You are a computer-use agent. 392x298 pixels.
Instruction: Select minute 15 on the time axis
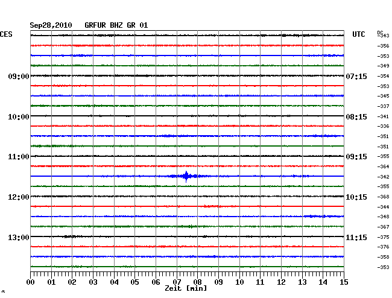click(344, 282)
